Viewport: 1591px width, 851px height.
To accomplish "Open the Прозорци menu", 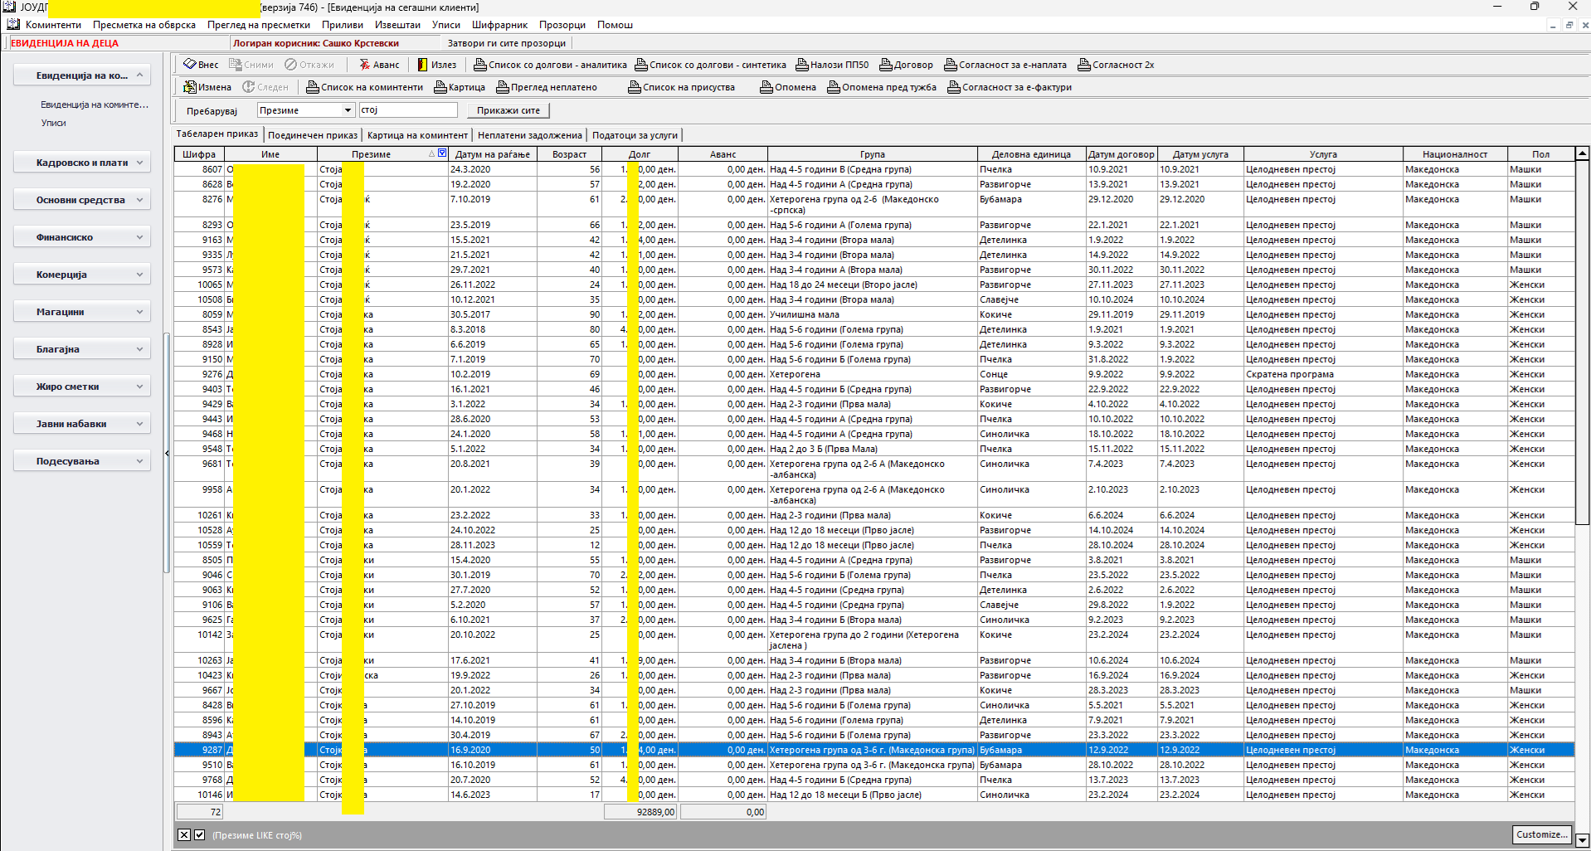I will 562,25.
